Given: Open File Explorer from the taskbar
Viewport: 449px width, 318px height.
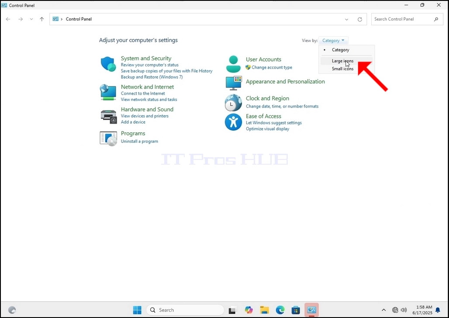Looking at the screenshot, I should (264, 310).
